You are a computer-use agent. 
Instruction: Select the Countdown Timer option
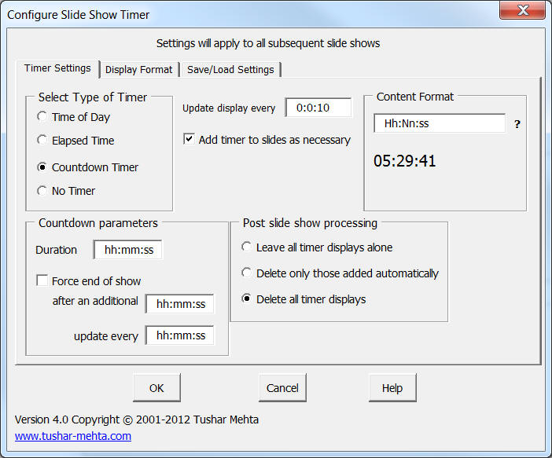click(42, 167)
